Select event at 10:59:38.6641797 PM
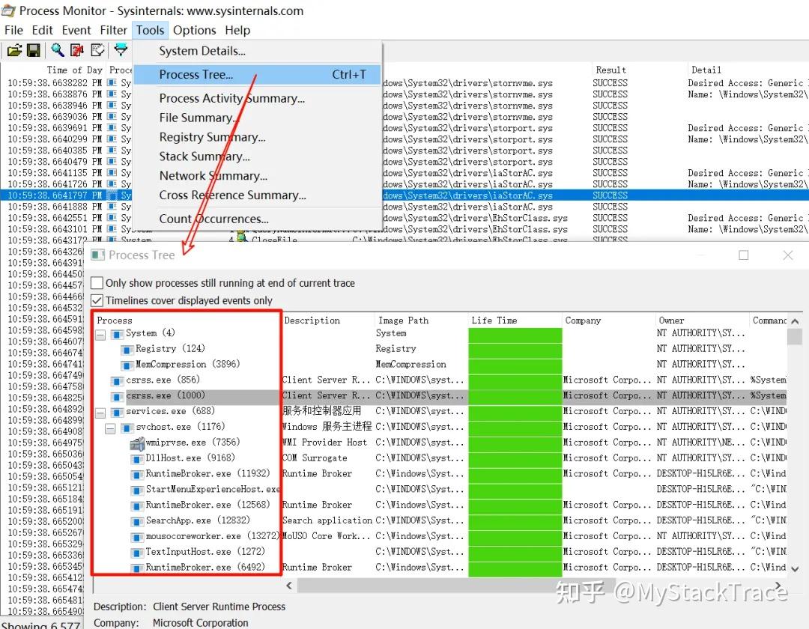The height and width of the screenshot is (629, 809). (404, 195)
